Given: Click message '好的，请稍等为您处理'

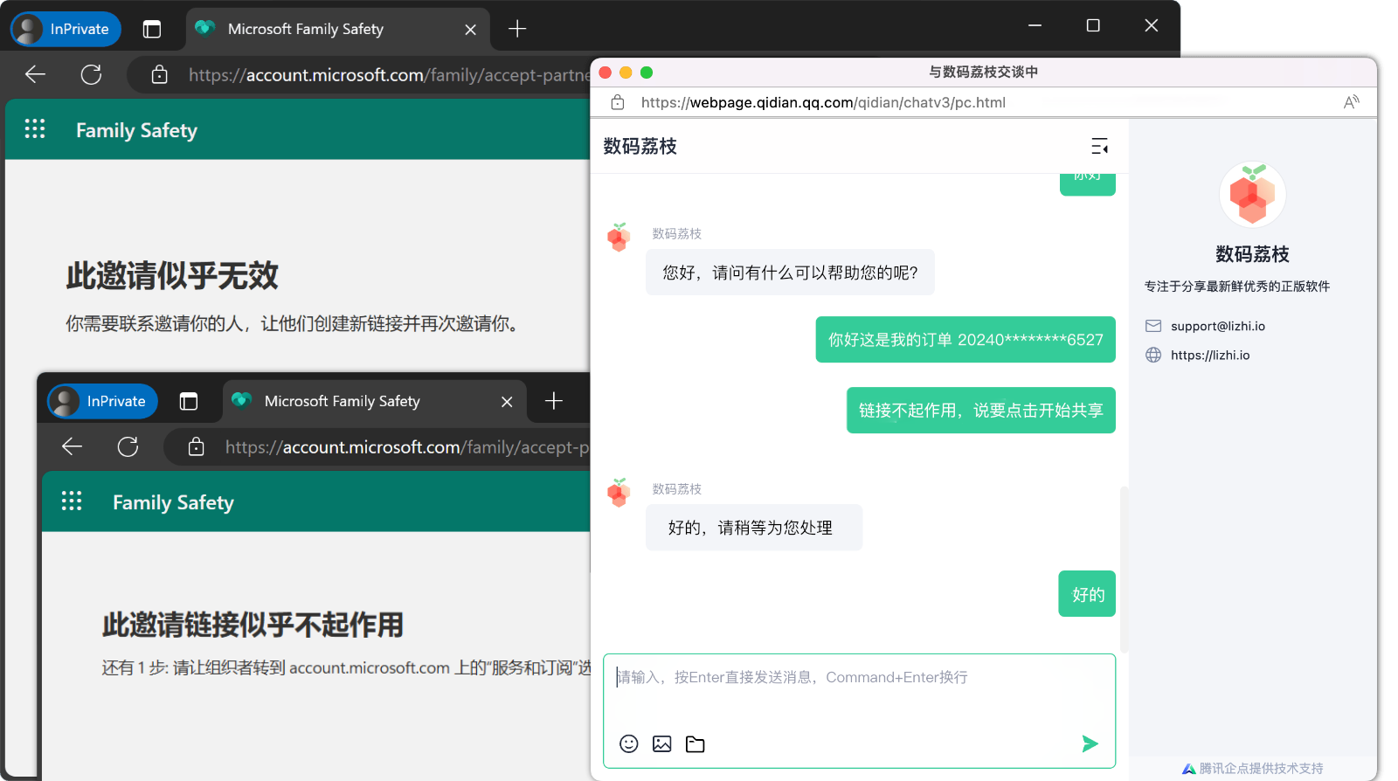Looking at the screenshot, I should coord(754,528).
